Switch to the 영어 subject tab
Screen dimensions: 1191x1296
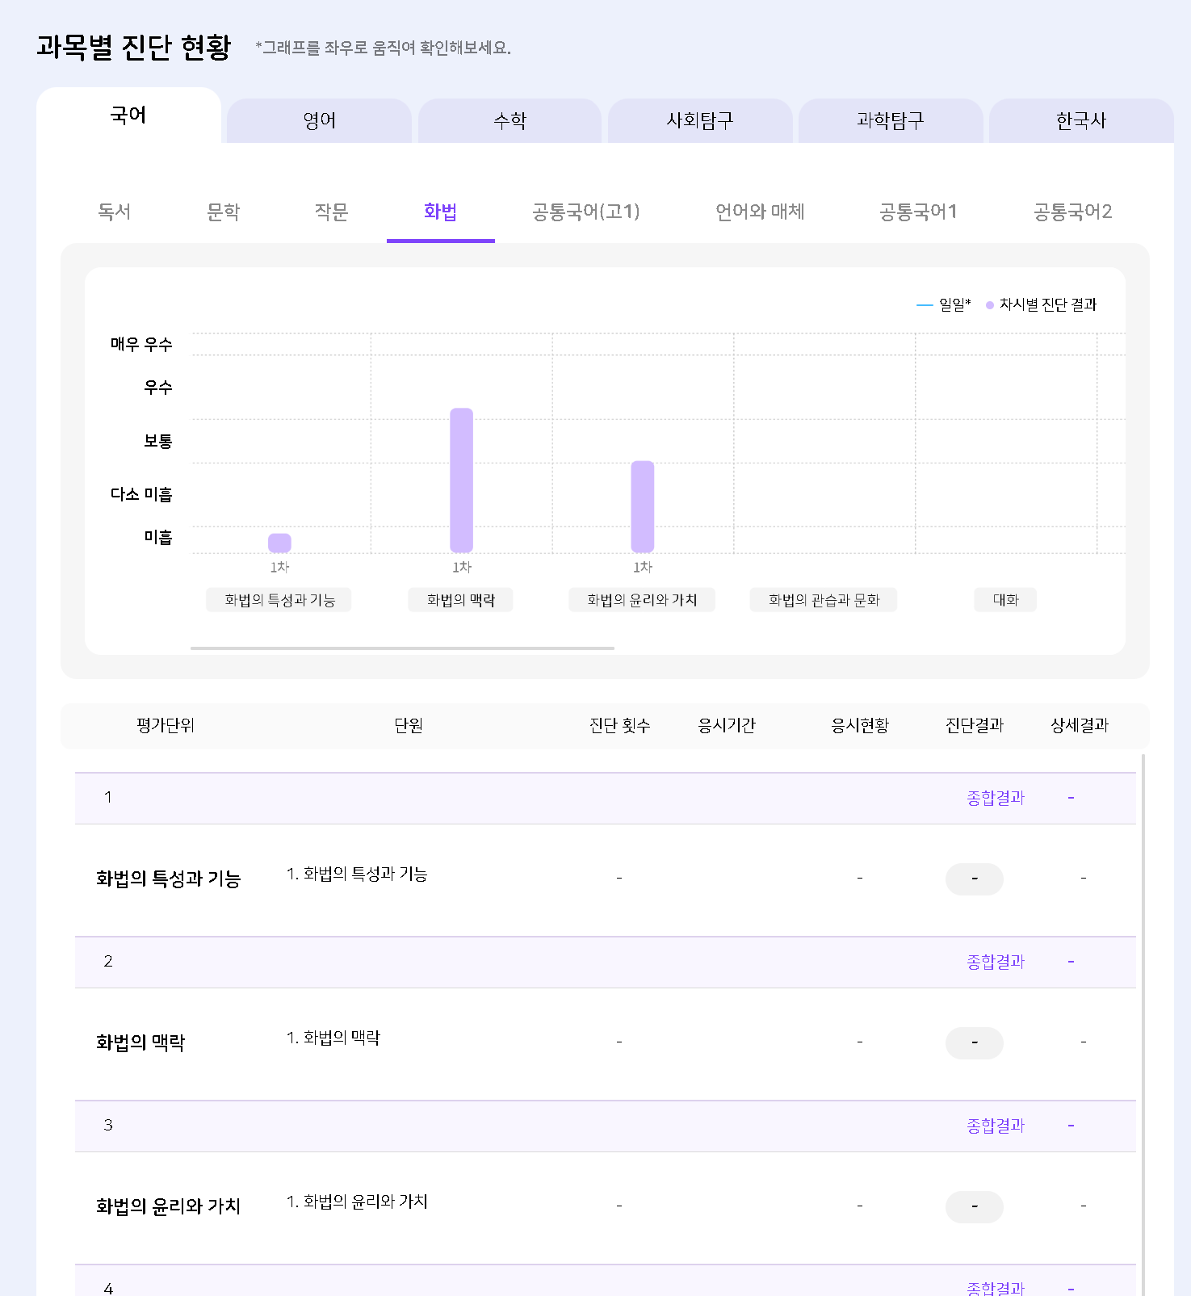[319, 121]
